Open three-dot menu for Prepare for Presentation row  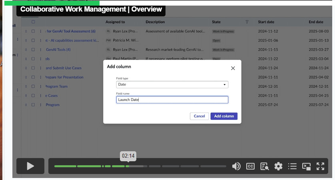(x=41, y=77)
